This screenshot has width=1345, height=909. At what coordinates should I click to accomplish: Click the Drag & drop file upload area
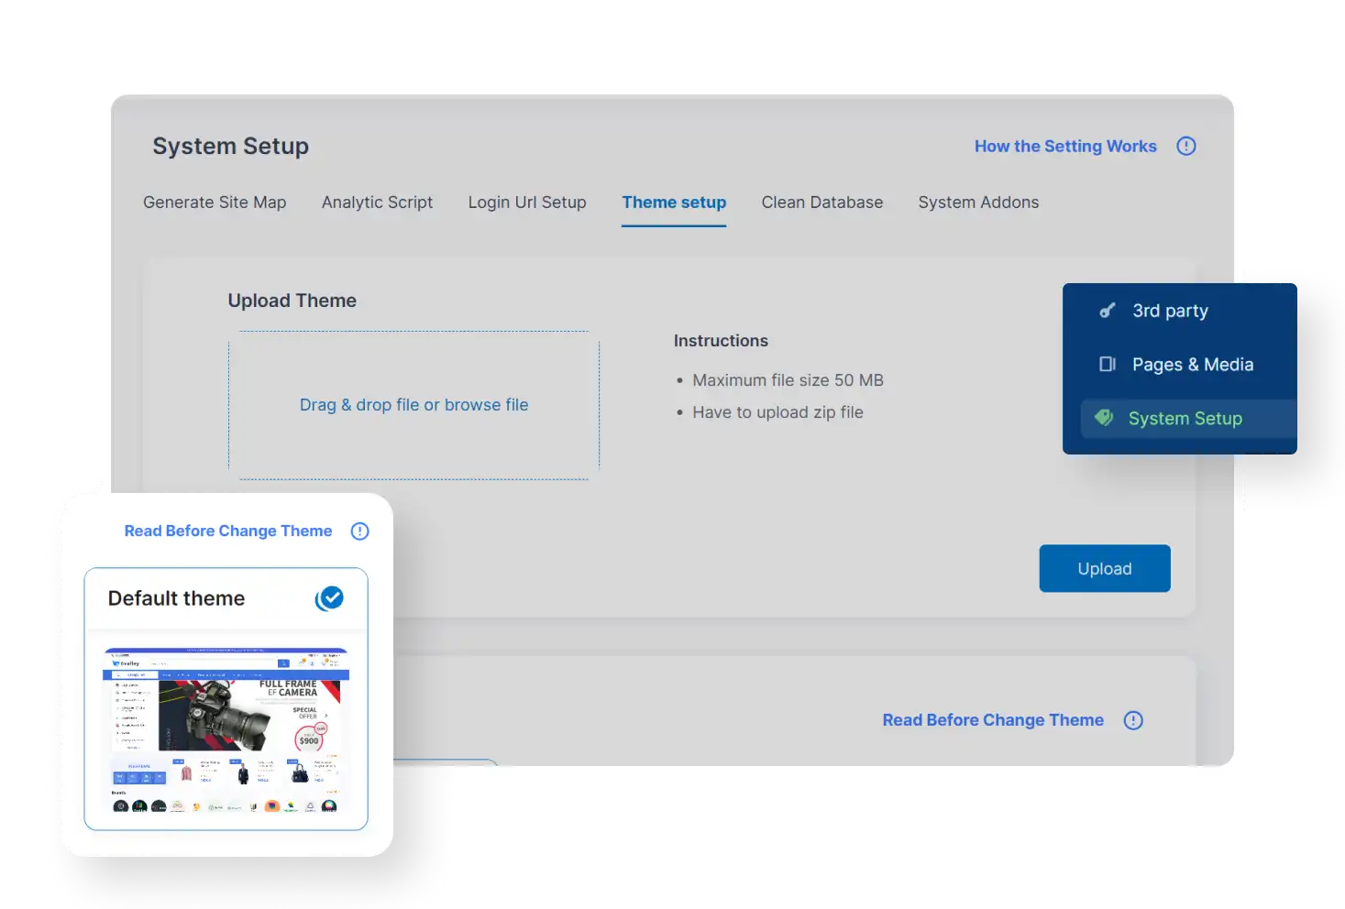pyautogui.click(x=413, y=404)
